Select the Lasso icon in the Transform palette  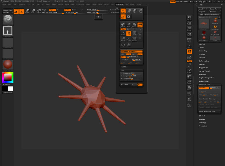coord(129,39)
